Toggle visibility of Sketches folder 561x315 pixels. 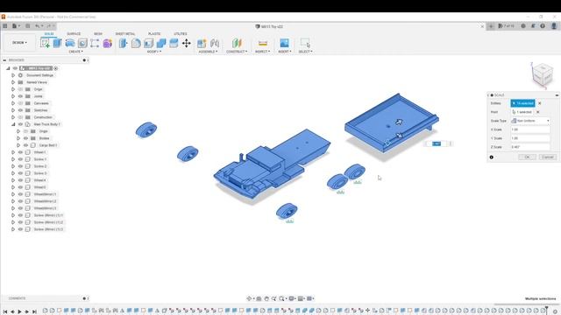tap(20, 110)
